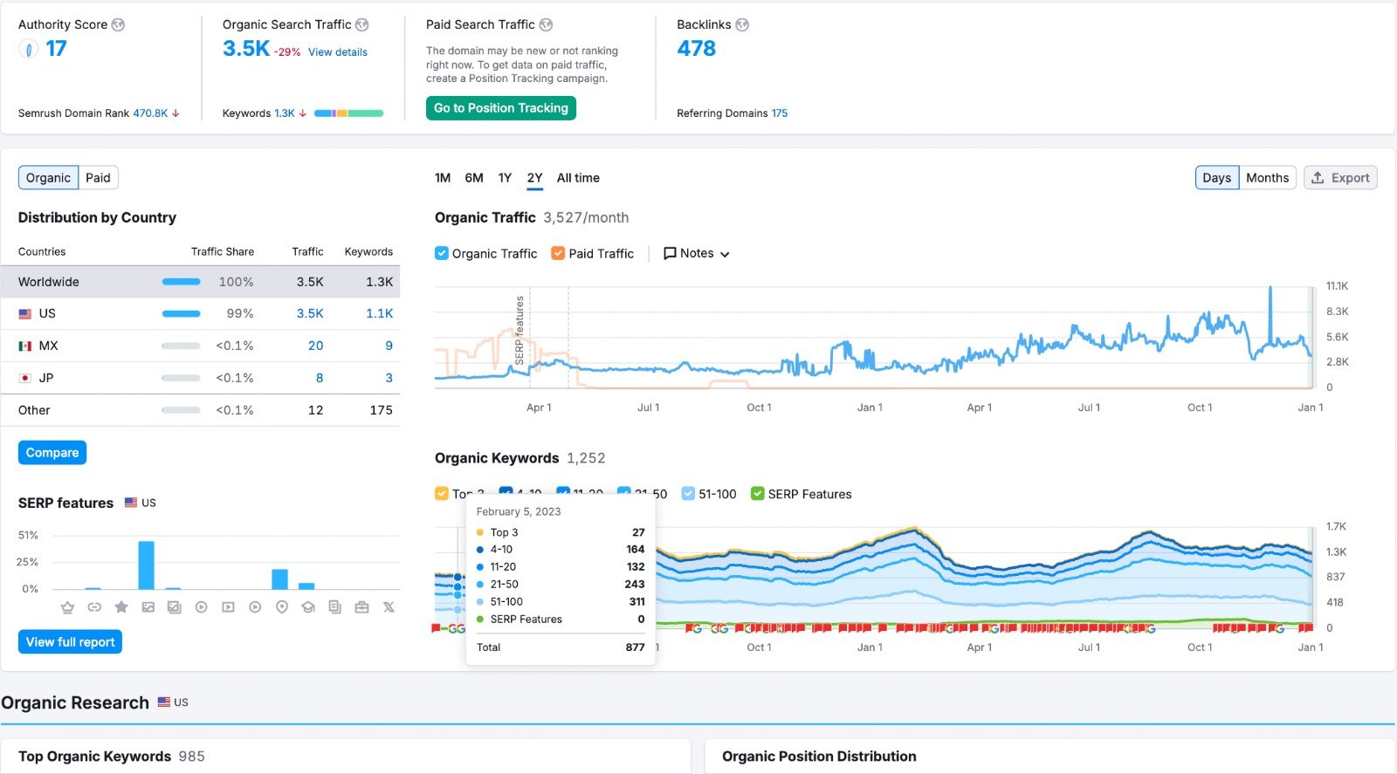Click the briefcase jobs icon in SERP features
This screenshot has width=1397, height=774.
coord(361,607)
